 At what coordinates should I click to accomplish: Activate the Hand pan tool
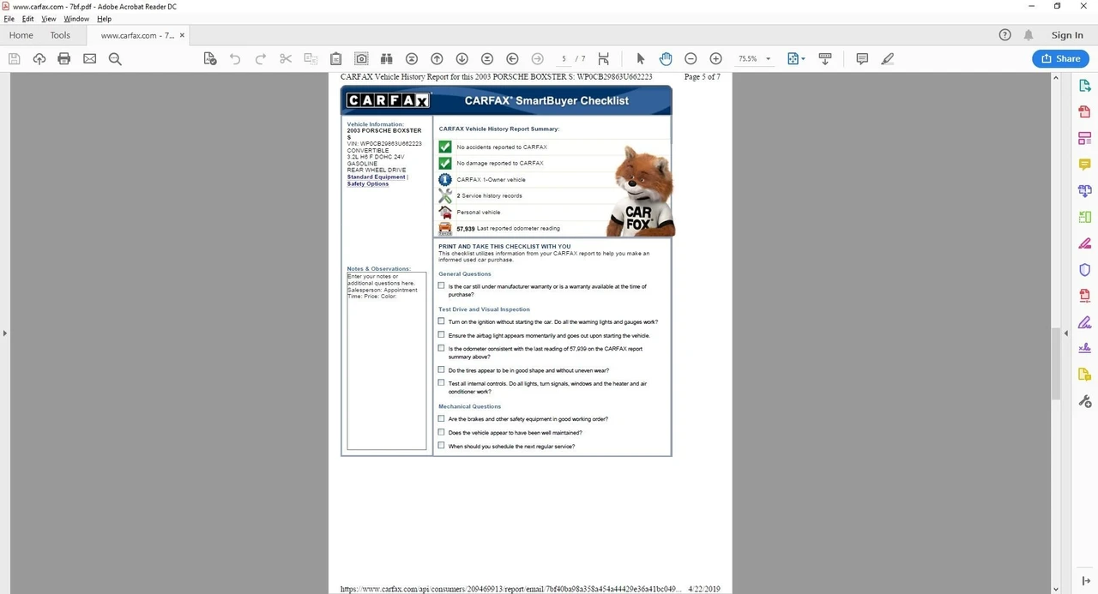666,58
